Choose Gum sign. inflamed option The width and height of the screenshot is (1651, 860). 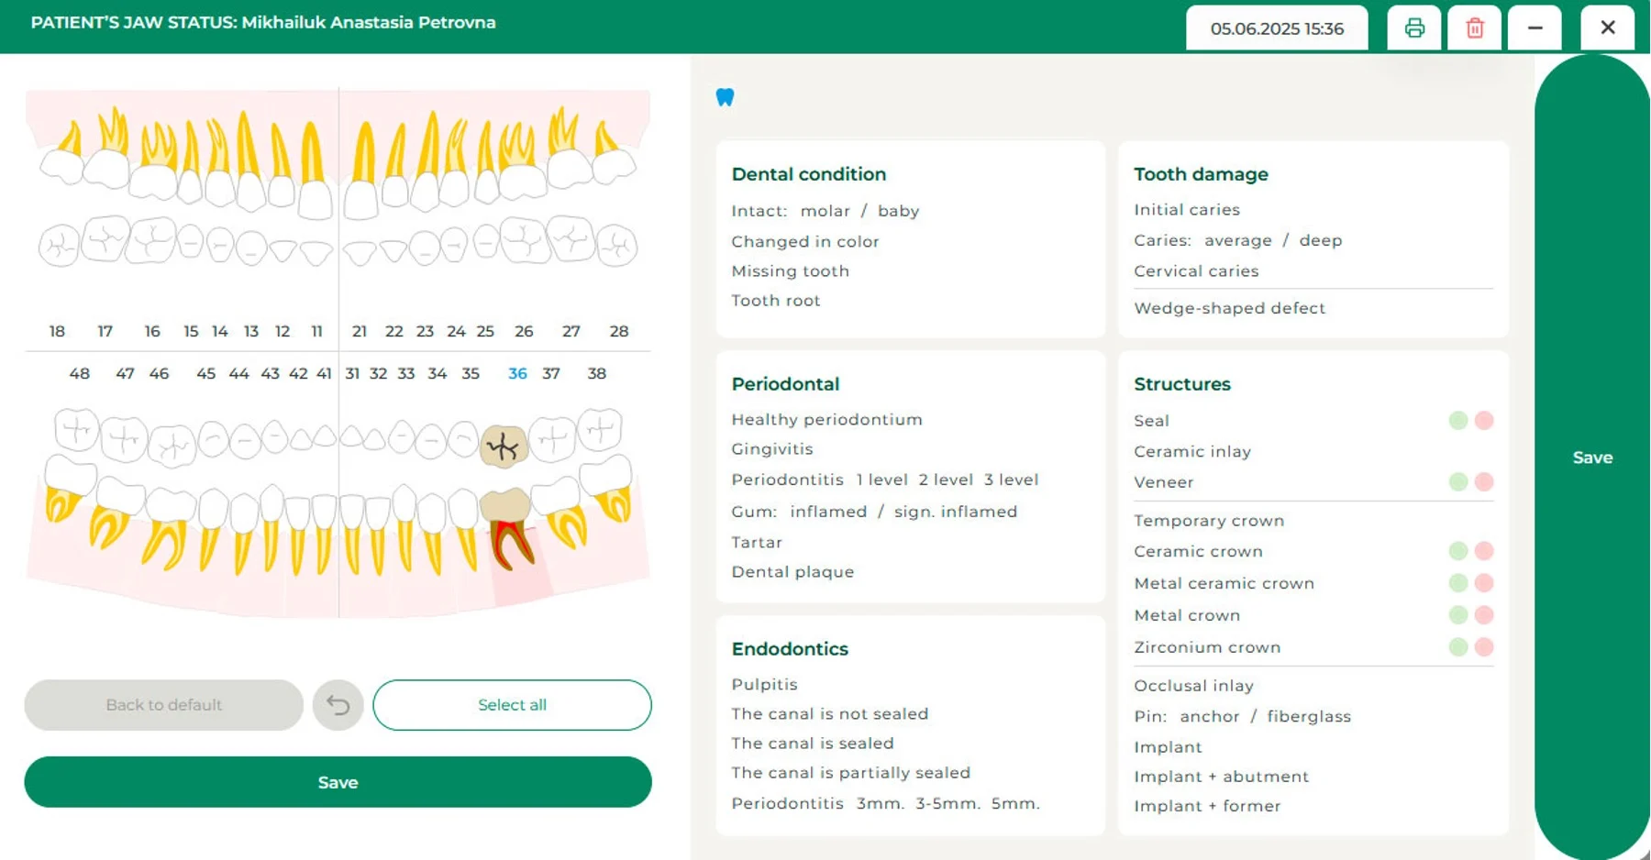[956, 512]
